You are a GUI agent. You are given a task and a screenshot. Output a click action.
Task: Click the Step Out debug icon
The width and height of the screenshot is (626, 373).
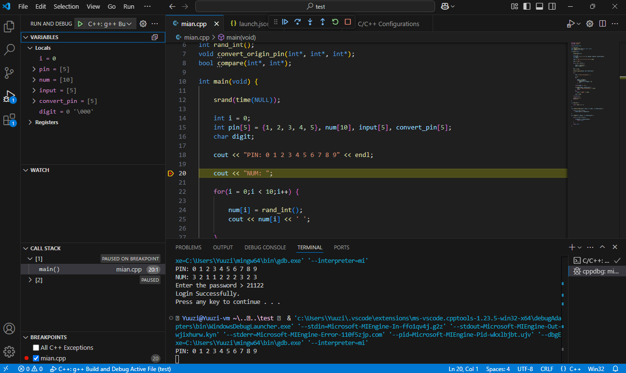point(322,22)
